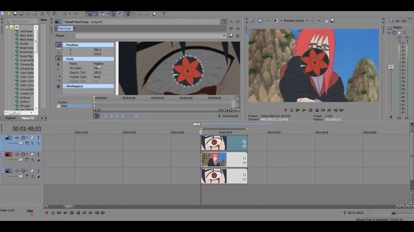Image resolution: width=414 pixels, height=232 pixels.
Task: Click the What's This help icon
Action: (163, 14)
